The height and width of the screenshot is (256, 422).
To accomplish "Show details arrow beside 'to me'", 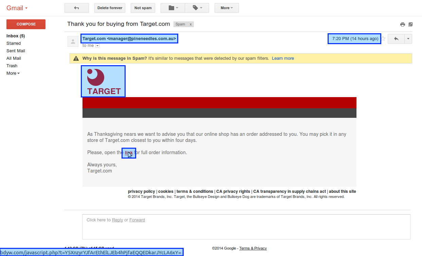I will 97,45.
